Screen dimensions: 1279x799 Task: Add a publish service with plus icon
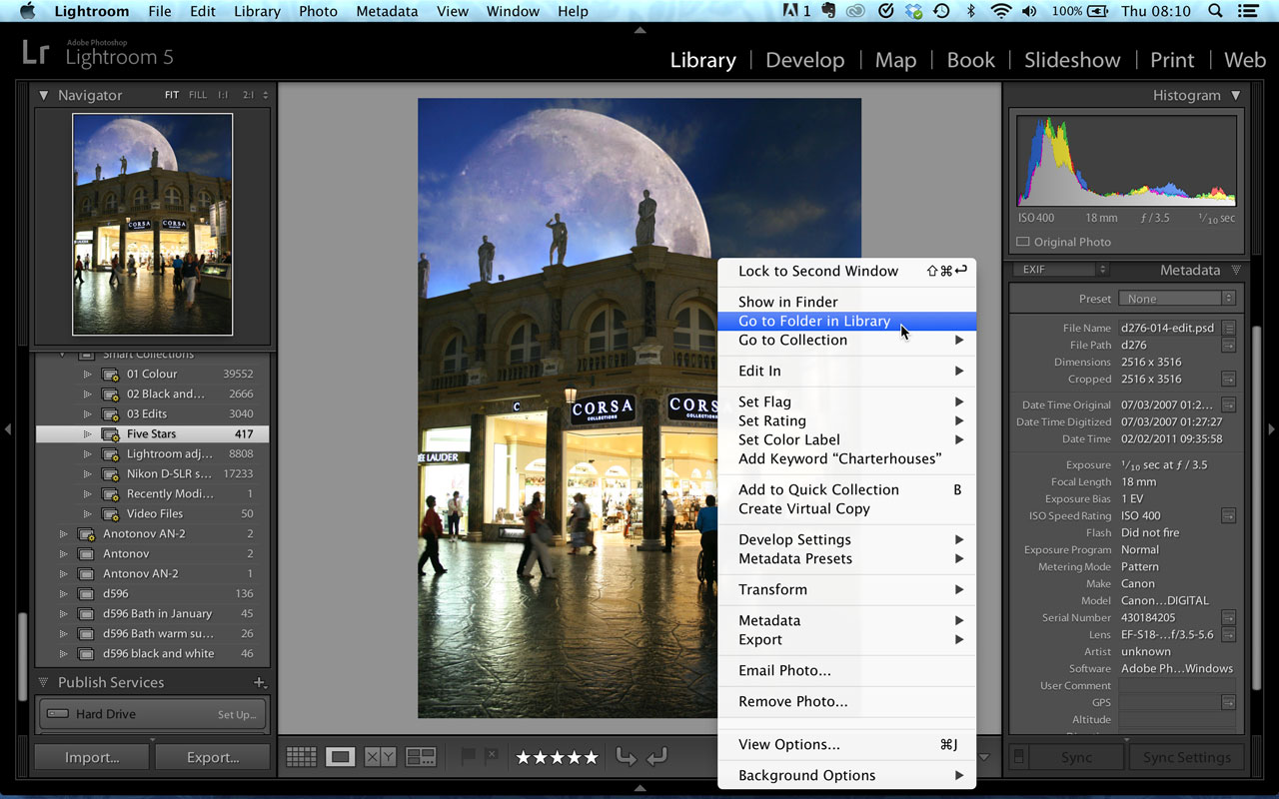(259, 682)
